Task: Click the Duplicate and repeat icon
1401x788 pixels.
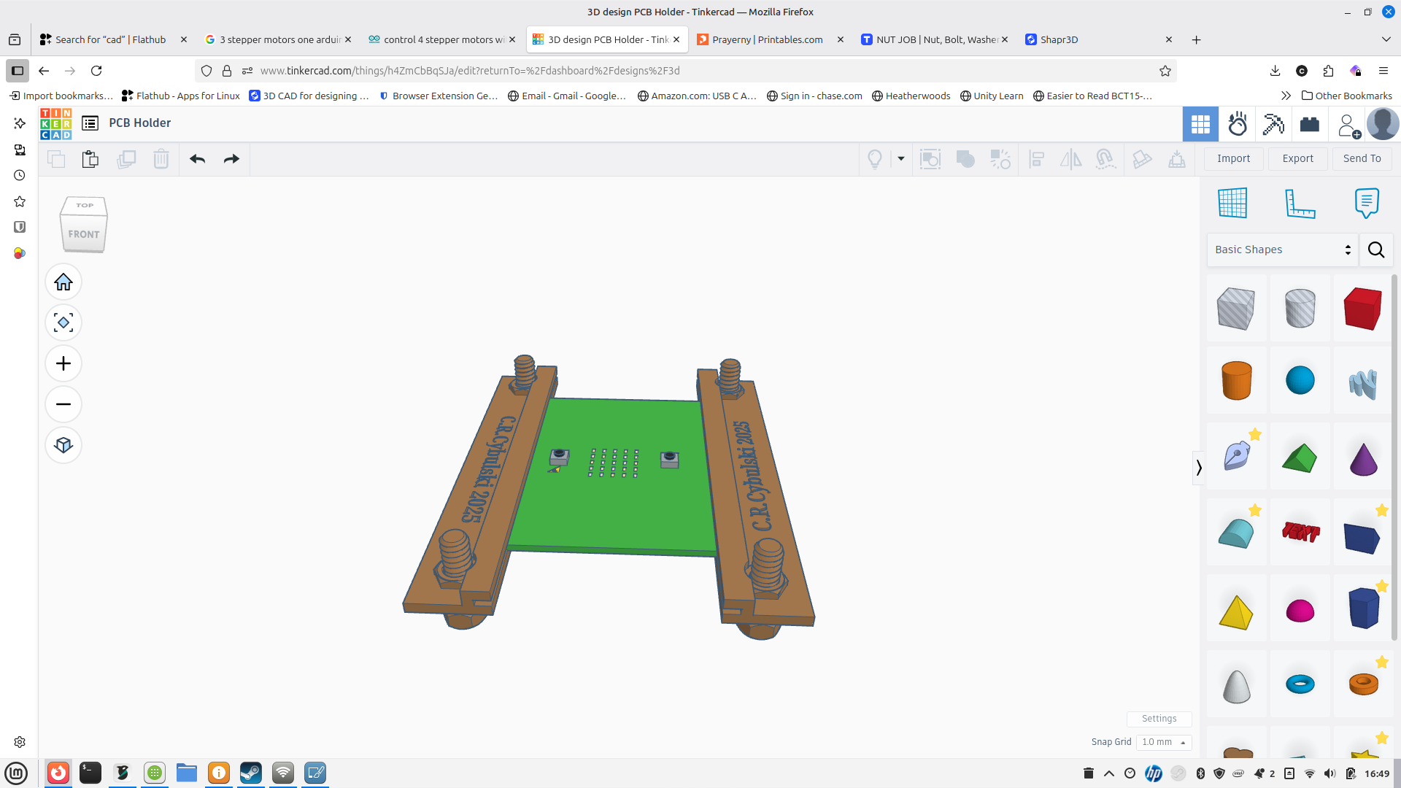Action: click(x=126, y=159)
